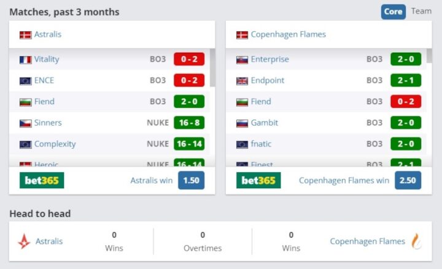The width and height of the screenshot is (442, 269).
Task: Click the Copenhagen Flames flame logo
Action: click(x=417, y=241)
